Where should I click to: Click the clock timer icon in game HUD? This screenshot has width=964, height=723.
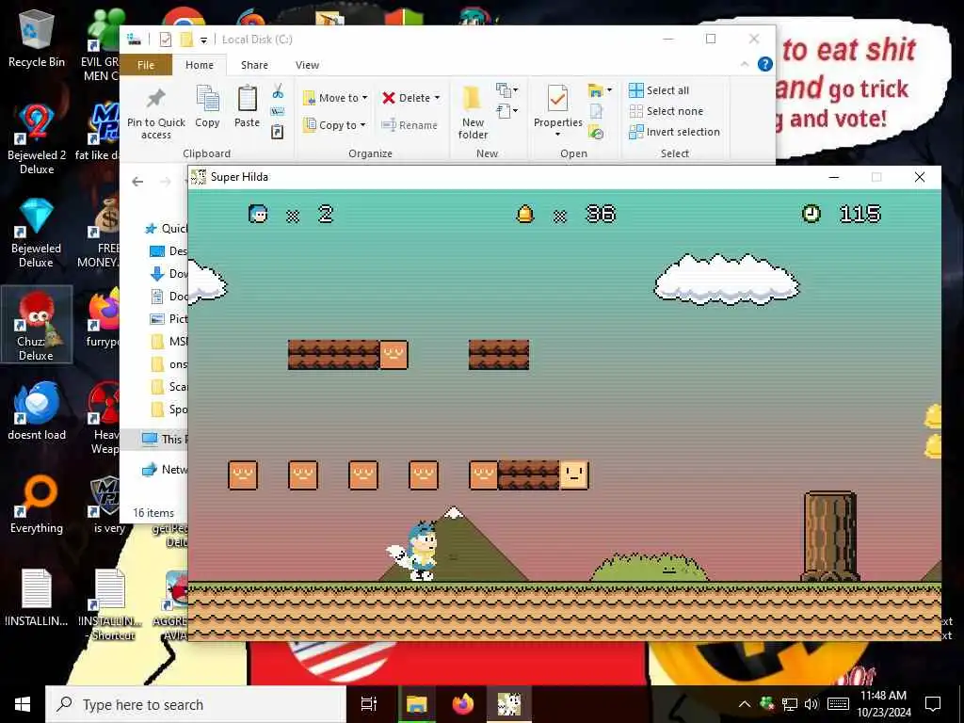[x=811, y=214]
